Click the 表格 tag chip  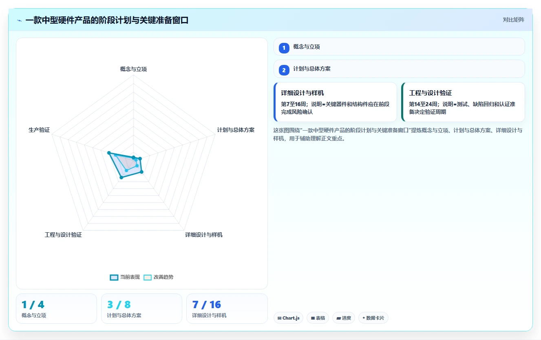(318, 318)
